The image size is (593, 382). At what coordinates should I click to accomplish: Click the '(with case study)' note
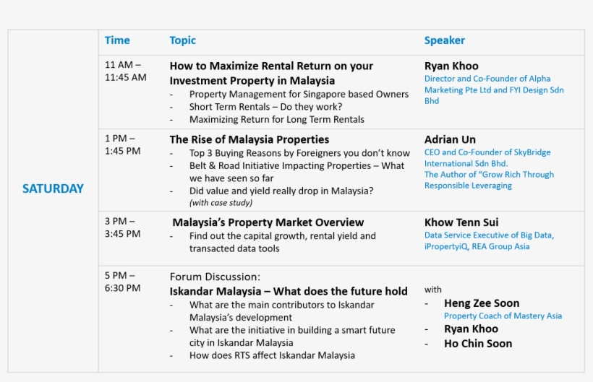click(221, 203)
